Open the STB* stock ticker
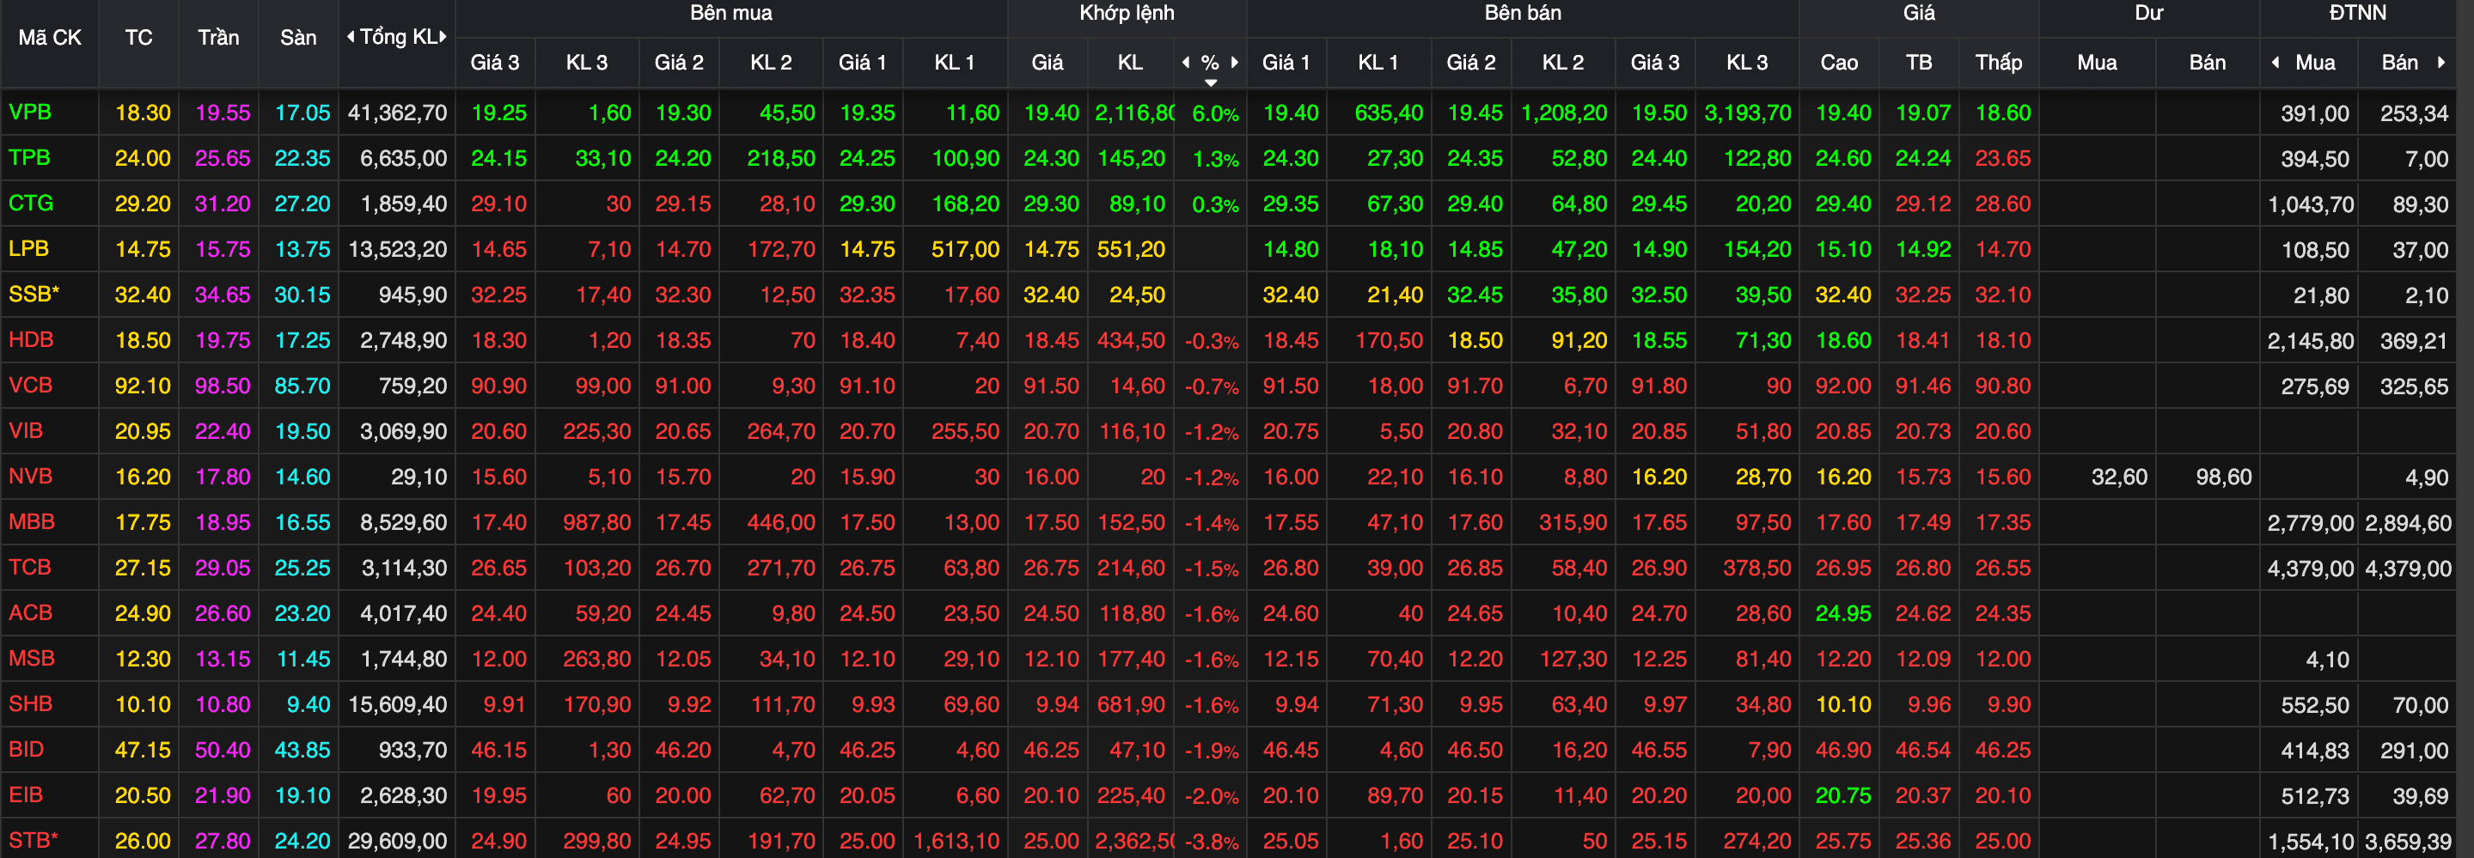Image resolution: width=2474 pixels, height=858 pixels. click(x=34, y=840)
